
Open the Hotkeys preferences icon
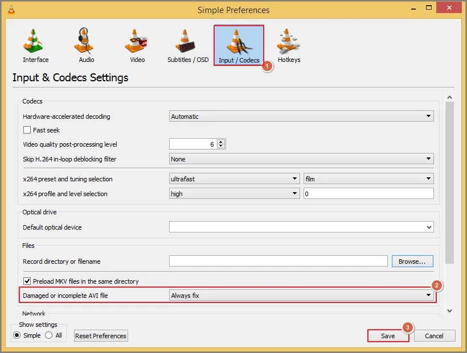pyautogui.click(x=288, y=41)
